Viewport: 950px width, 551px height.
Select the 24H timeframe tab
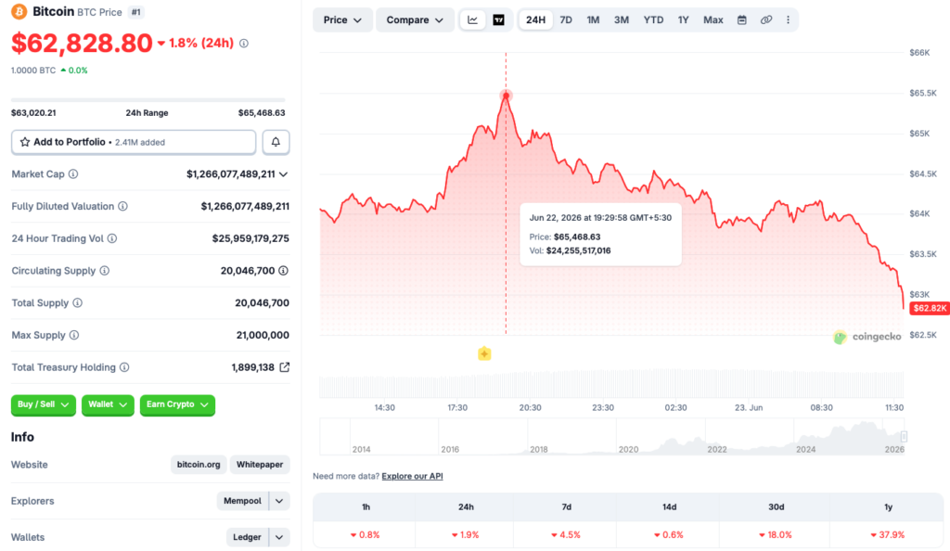pos(535,20)
